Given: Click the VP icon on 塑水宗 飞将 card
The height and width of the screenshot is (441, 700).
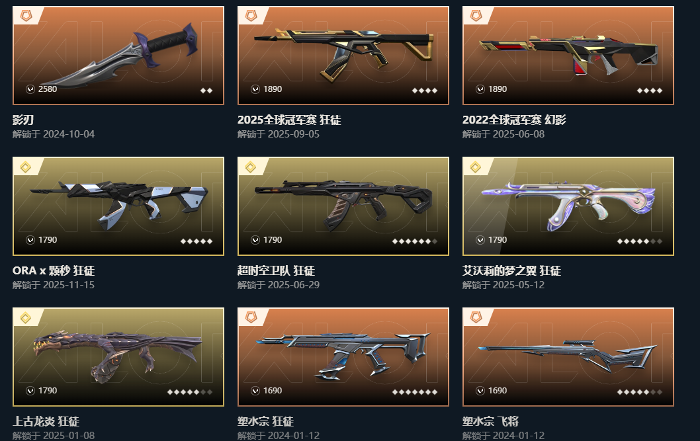Looking at the screenshot, I should point(480,391).
